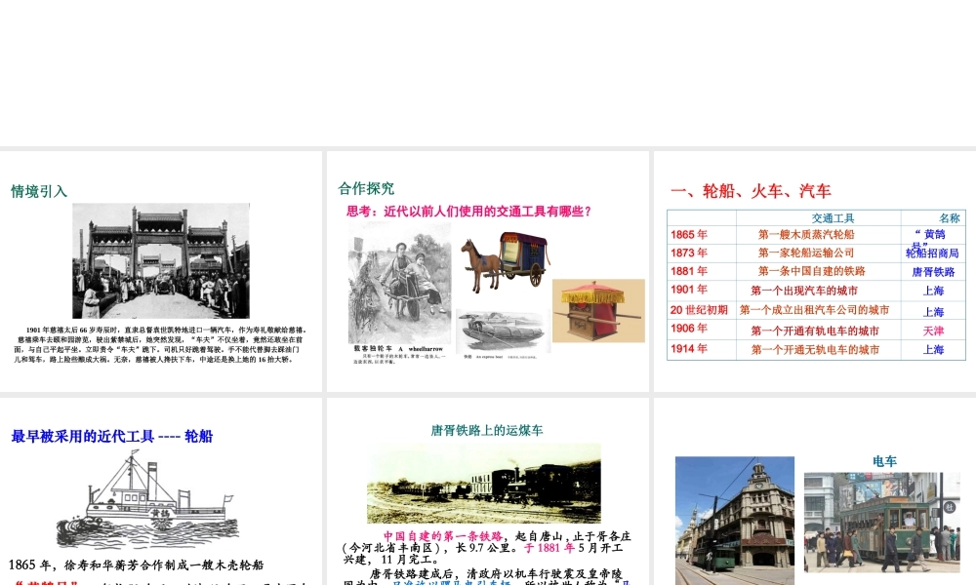Click the heading 合作探究
The width and height of the screenshot is (976, 585).
[x=366, y=188]
